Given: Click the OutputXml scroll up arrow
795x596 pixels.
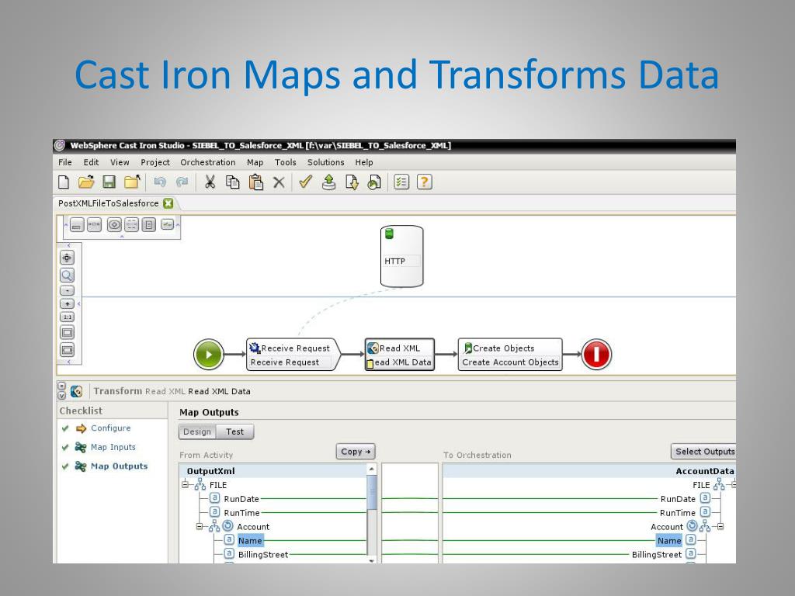Looking at the screenshot, I should [x=372, y=470].
